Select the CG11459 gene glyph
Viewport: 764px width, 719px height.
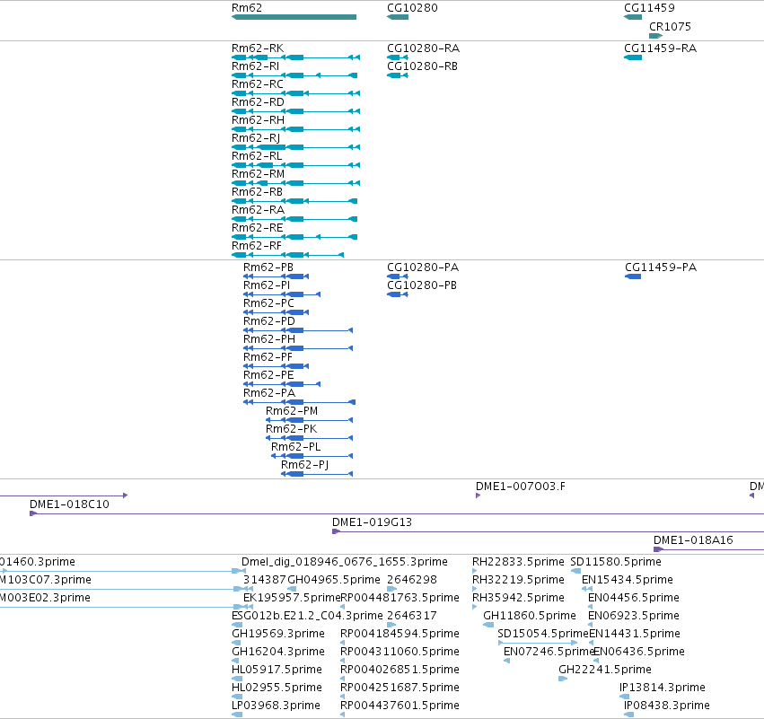[633, 17]
